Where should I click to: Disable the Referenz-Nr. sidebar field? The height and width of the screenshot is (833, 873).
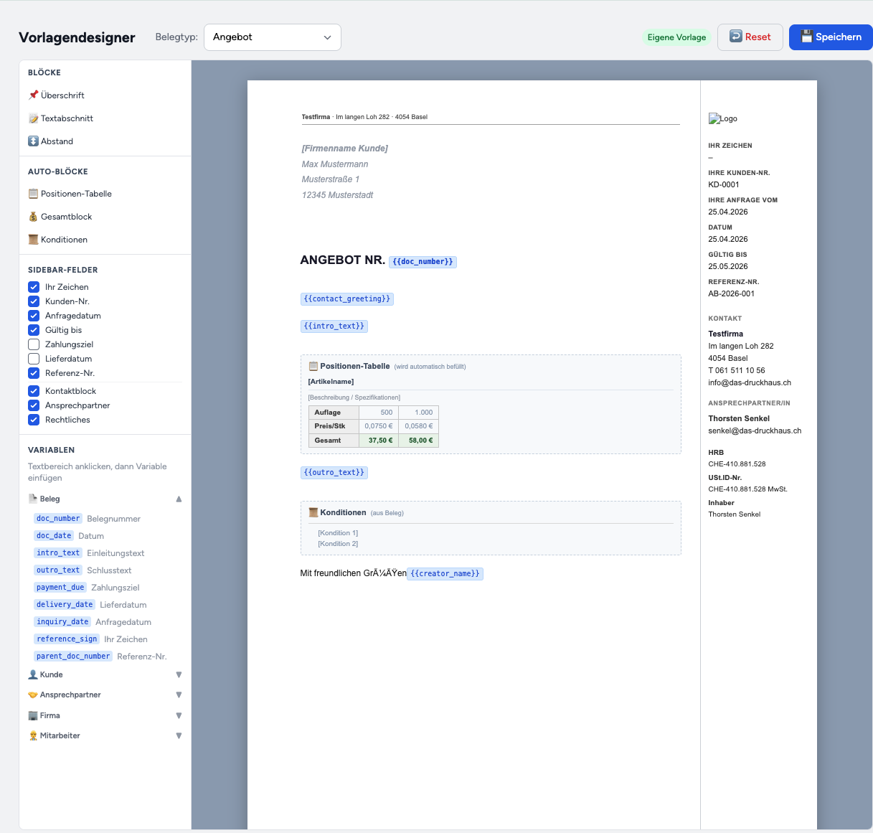(x=32, y=372)
